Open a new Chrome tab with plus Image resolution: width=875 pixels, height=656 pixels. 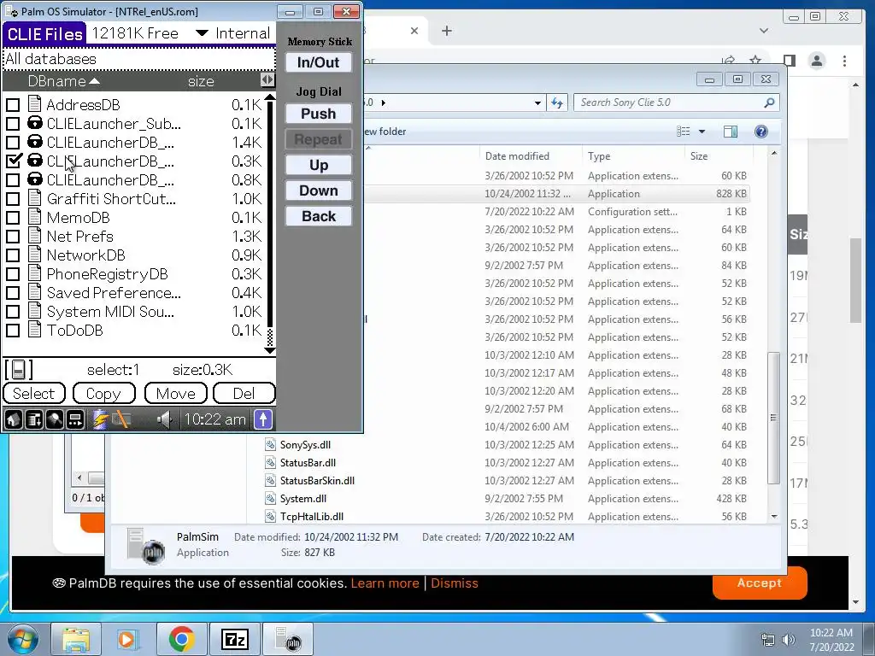[x=446, y=32]
